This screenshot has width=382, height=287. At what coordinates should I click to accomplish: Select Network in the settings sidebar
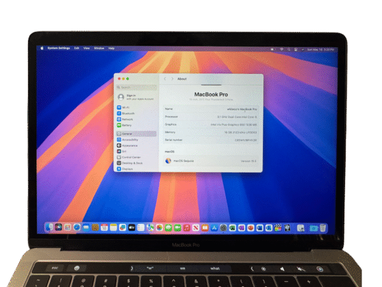pos(125,119)
